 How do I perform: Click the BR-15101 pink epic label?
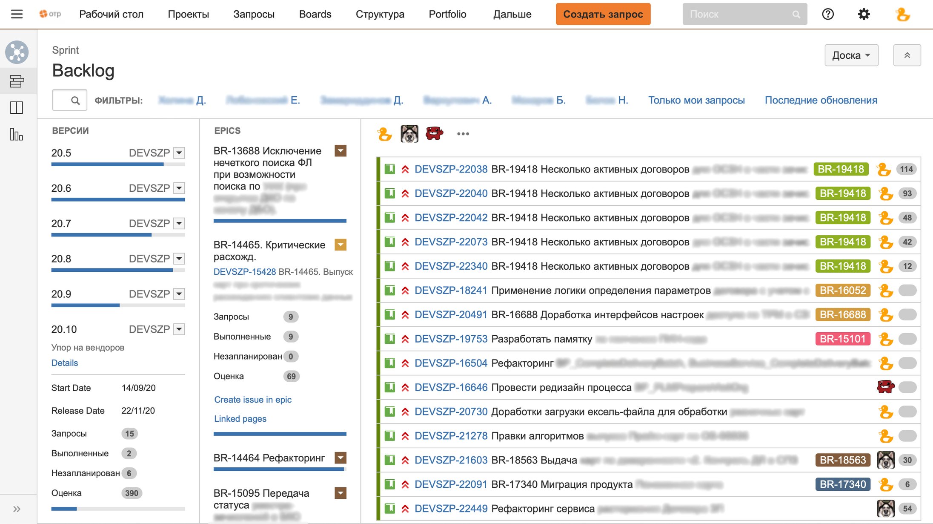[843, 339]
